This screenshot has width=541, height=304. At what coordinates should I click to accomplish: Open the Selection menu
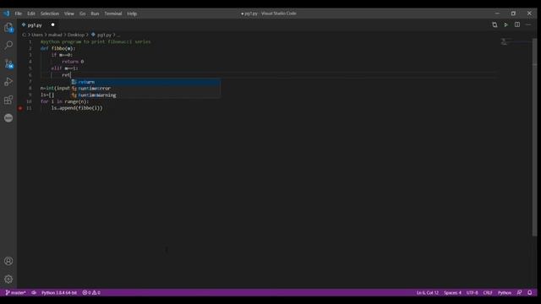50,14
